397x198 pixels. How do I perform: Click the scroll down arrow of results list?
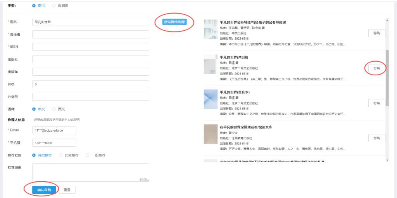pyautogui.click(x=387, y=160)
